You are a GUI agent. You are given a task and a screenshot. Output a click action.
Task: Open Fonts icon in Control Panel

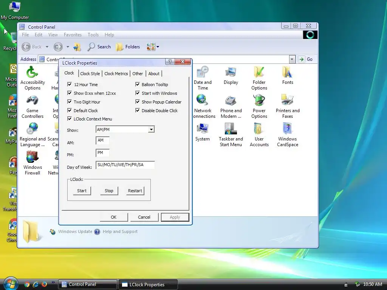click(x=288, y=76)
